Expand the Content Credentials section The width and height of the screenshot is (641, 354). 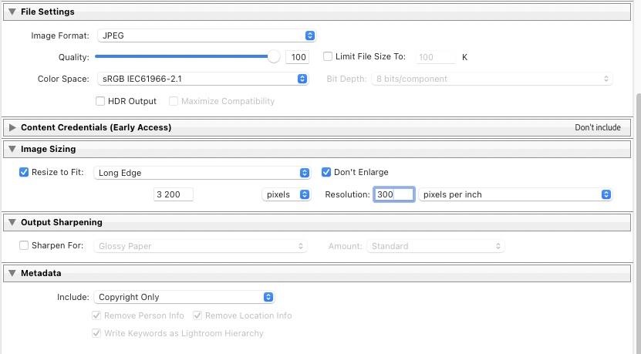(x=12, y=127)
